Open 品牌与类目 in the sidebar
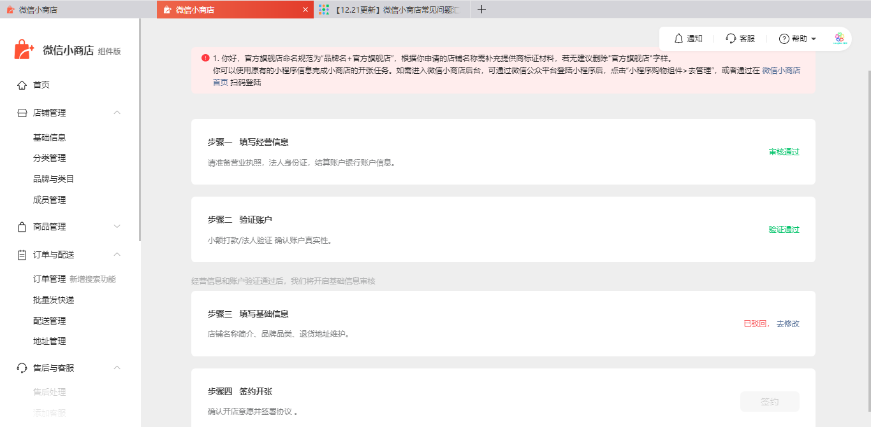Screen dimensions: 871x427 54,179
